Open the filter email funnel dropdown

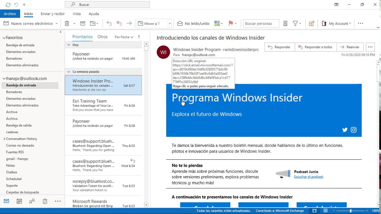(297, 23)
